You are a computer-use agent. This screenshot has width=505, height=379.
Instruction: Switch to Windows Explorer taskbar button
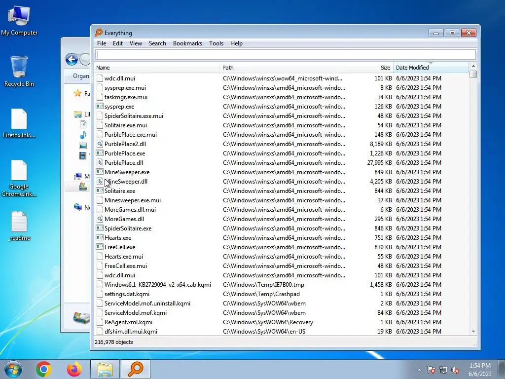click(x=105, y=369)
